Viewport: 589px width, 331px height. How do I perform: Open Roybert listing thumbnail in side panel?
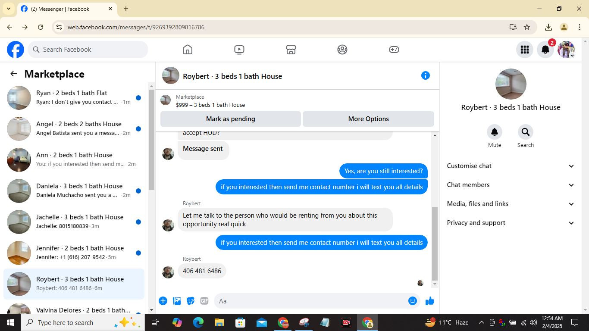tap(511, 84)
